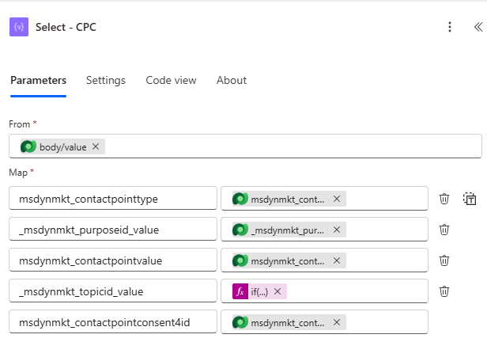The image size is (487, 342).
Task: Open the three-dot more options menu
Action: click(450, 27)
